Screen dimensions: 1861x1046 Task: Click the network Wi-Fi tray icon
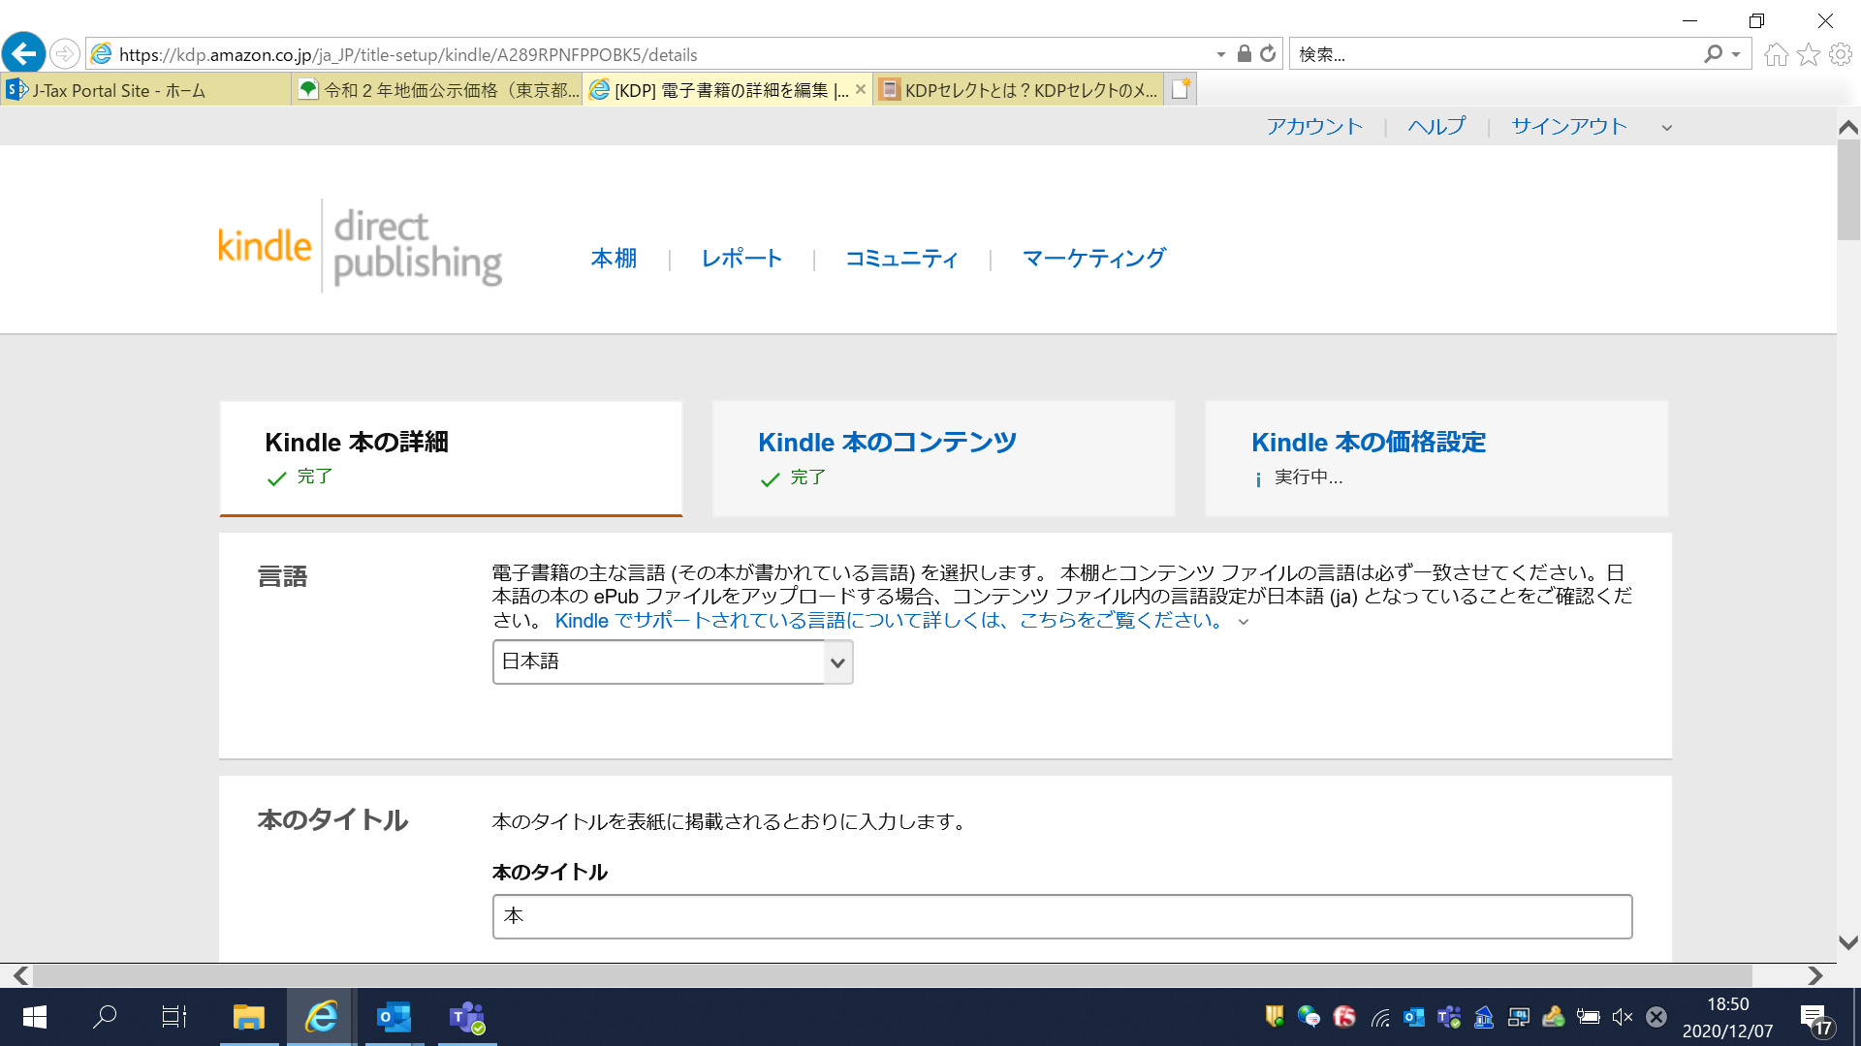1380,1017
